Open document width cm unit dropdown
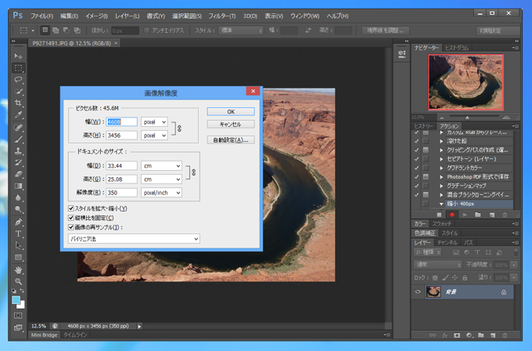 [x=161, y=166]
